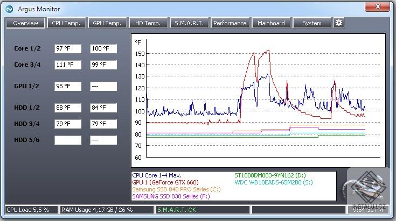Click the GPU 1 (GeForce GTX 660) legend entry
Screen dimensions: 396x221
[x=165, y=182]
